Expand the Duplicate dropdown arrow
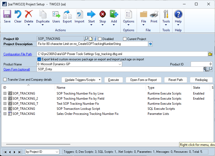The width and height of the screenshot is (215, 156). pos(43,25)
